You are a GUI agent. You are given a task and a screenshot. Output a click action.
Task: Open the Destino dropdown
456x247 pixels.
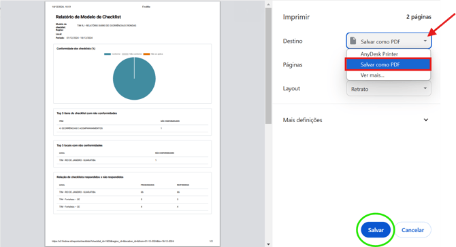coord(389,41)
